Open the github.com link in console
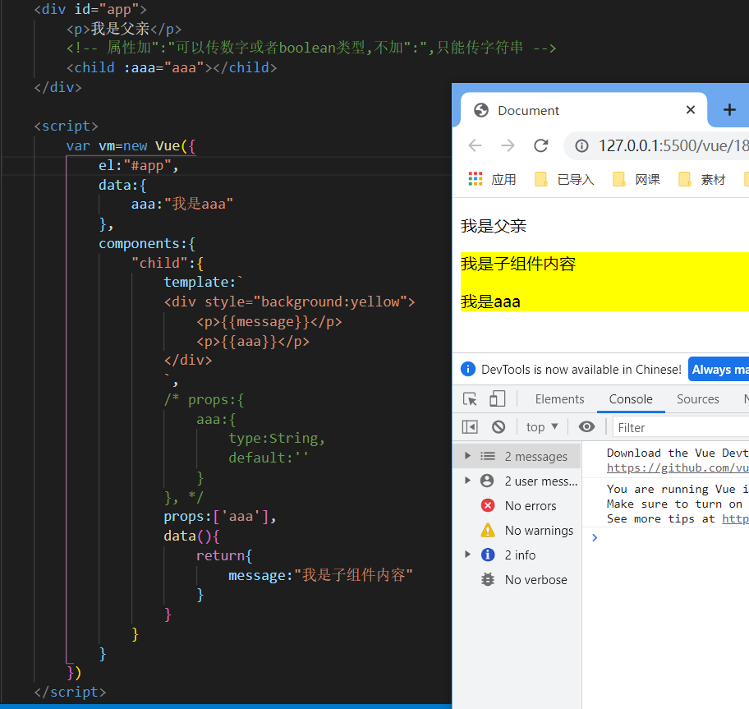 pos(678,467)
